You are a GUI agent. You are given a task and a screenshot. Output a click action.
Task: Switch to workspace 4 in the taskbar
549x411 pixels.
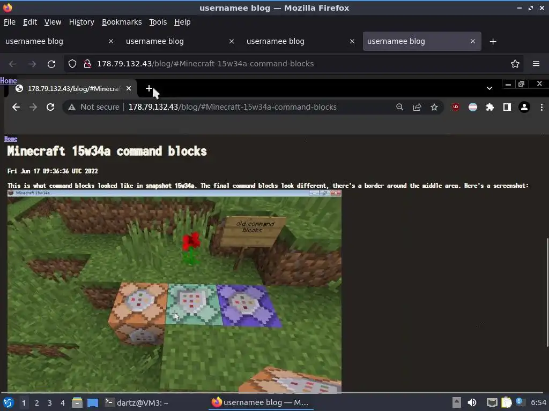coord(63,403)
